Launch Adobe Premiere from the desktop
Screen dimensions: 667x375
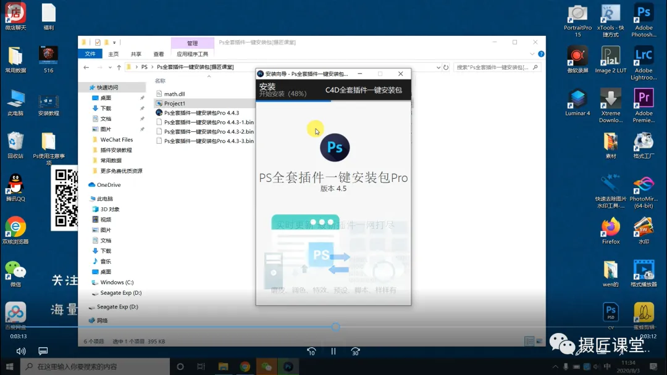pyautogui.click(x=644, y=105)
